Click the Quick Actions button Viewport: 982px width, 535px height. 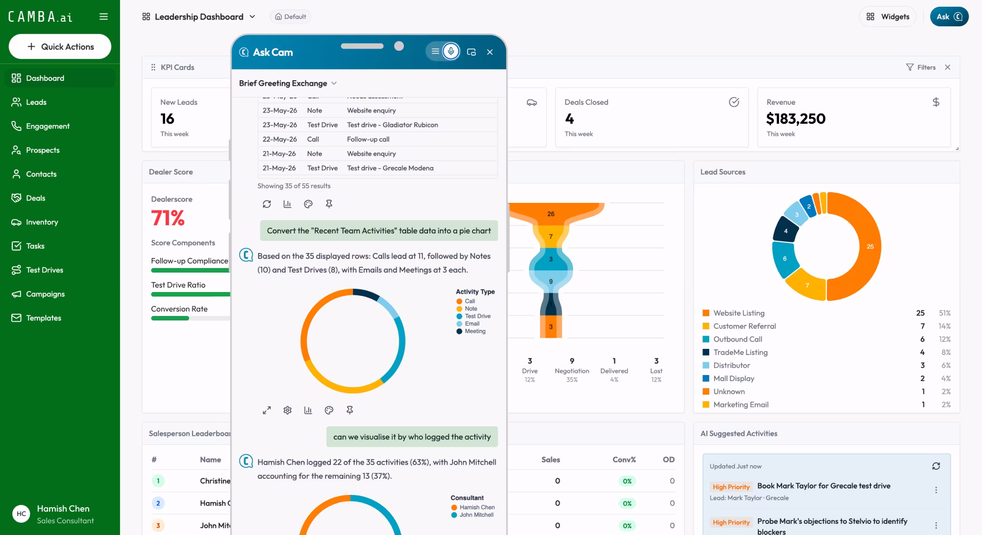click(x=60, y=47)
